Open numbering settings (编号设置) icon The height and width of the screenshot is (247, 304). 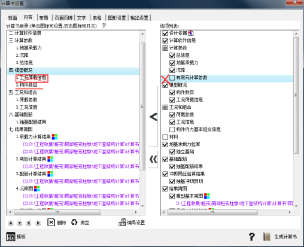coord(122,222)
